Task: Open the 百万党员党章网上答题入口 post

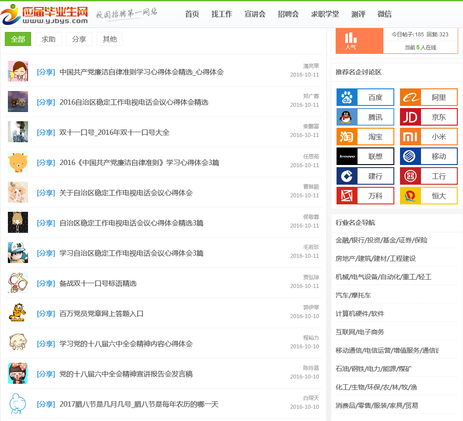Action: click(102, 313)
